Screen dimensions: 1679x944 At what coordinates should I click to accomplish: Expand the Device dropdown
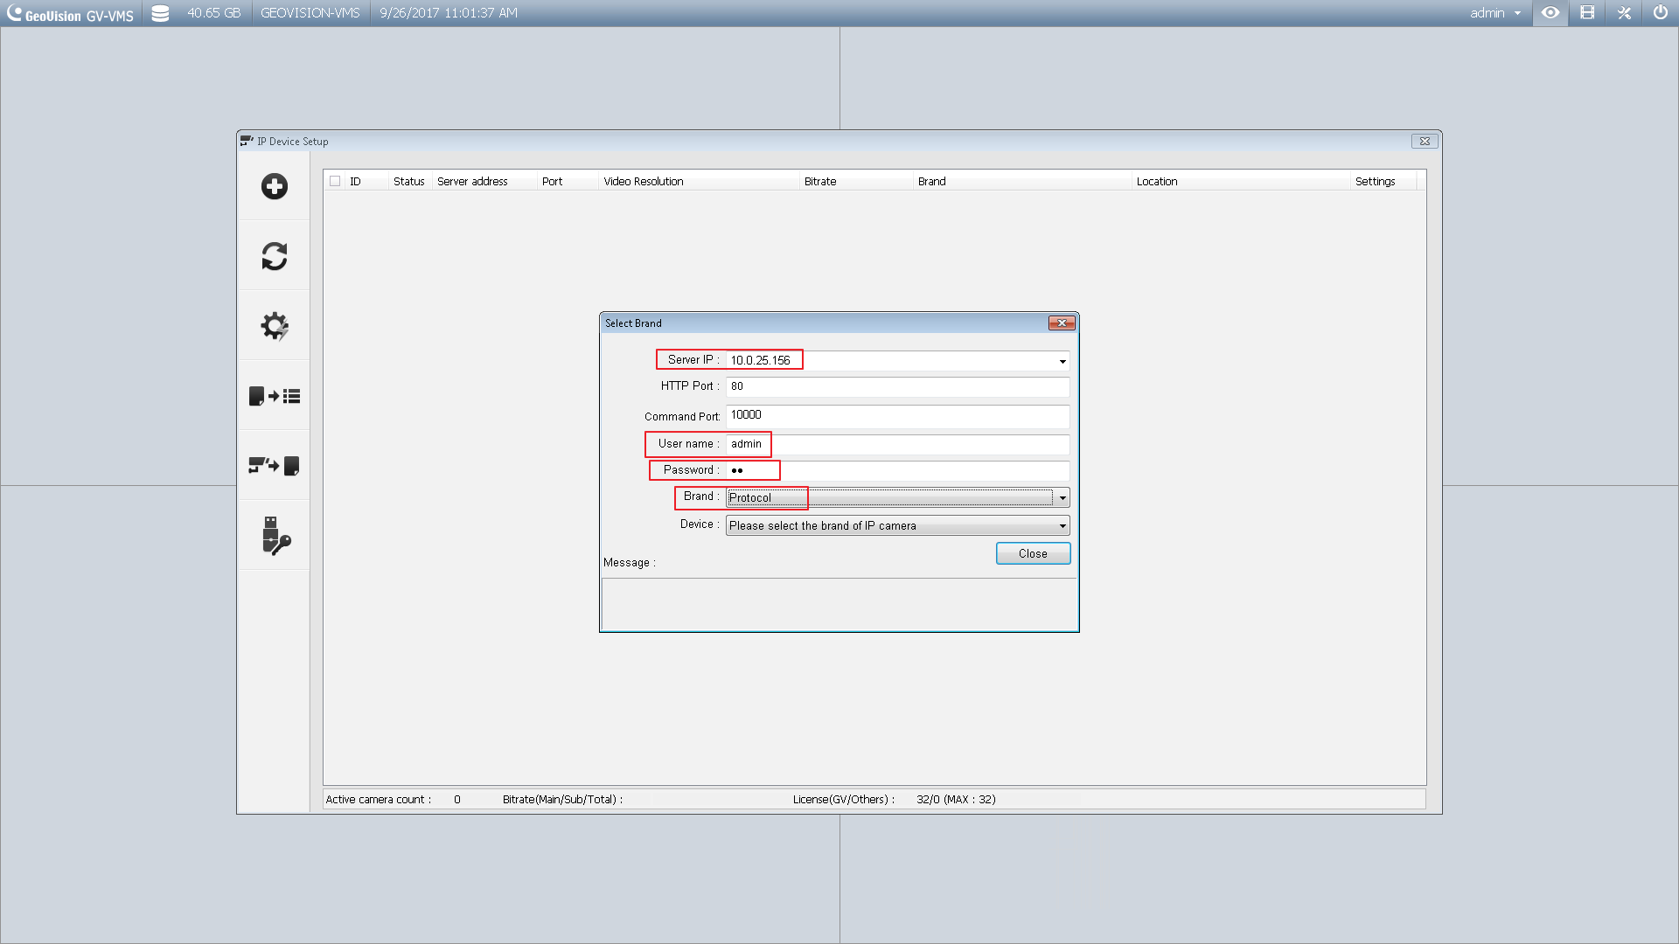[1062, 526]
